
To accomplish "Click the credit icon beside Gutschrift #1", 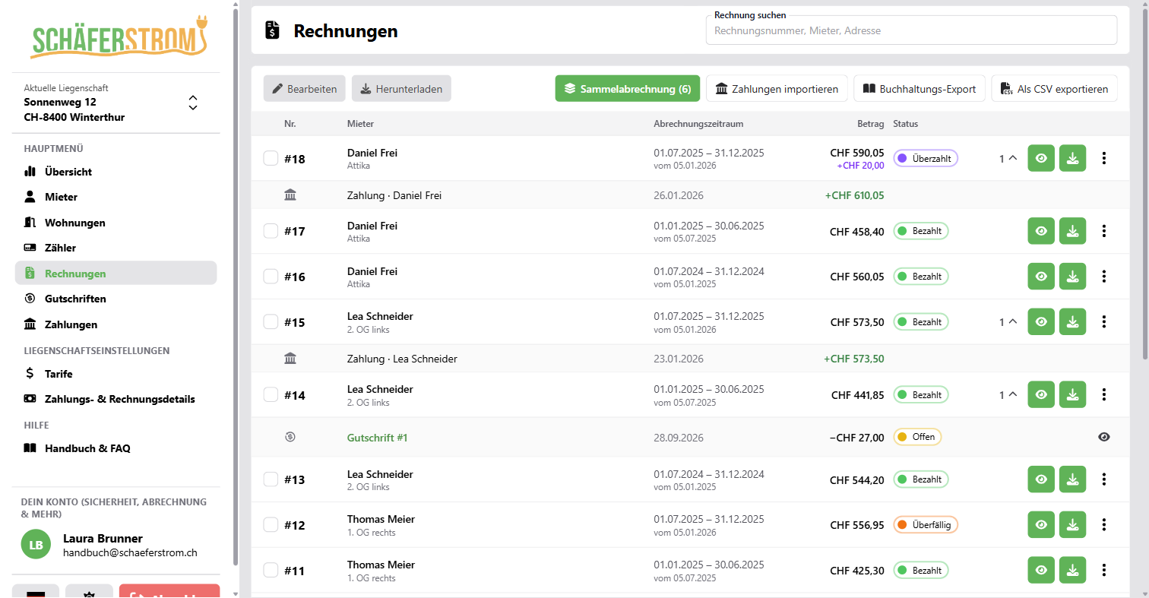I will point(290,437).
